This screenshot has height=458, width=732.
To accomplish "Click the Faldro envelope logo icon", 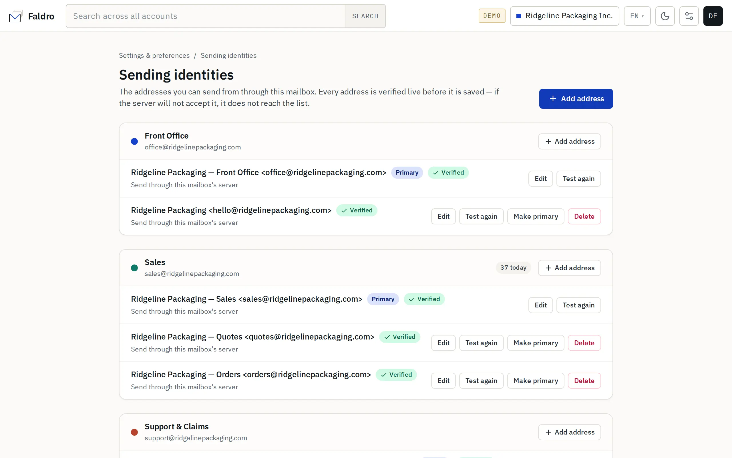I will pos(16,16).
